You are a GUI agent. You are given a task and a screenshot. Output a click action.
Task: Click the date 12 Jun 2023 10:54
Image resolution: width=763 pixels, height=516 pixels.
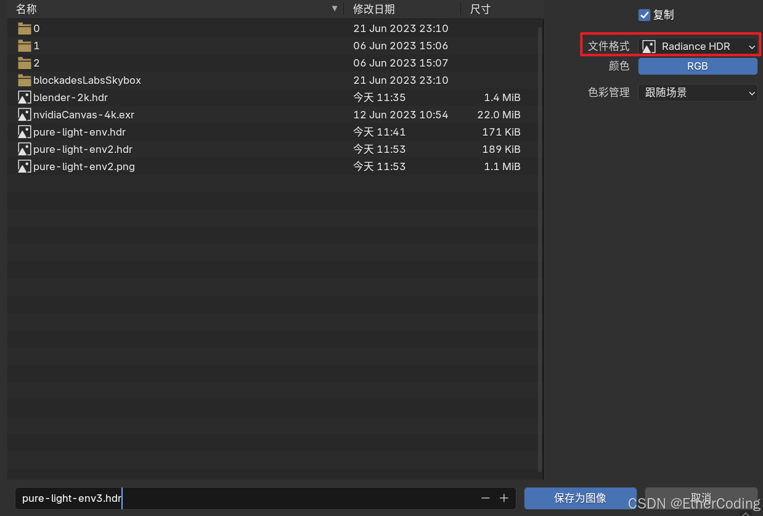401,115
